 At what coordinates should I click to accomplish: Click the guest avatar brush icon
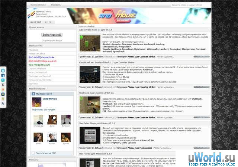click(x=31, y=14)
